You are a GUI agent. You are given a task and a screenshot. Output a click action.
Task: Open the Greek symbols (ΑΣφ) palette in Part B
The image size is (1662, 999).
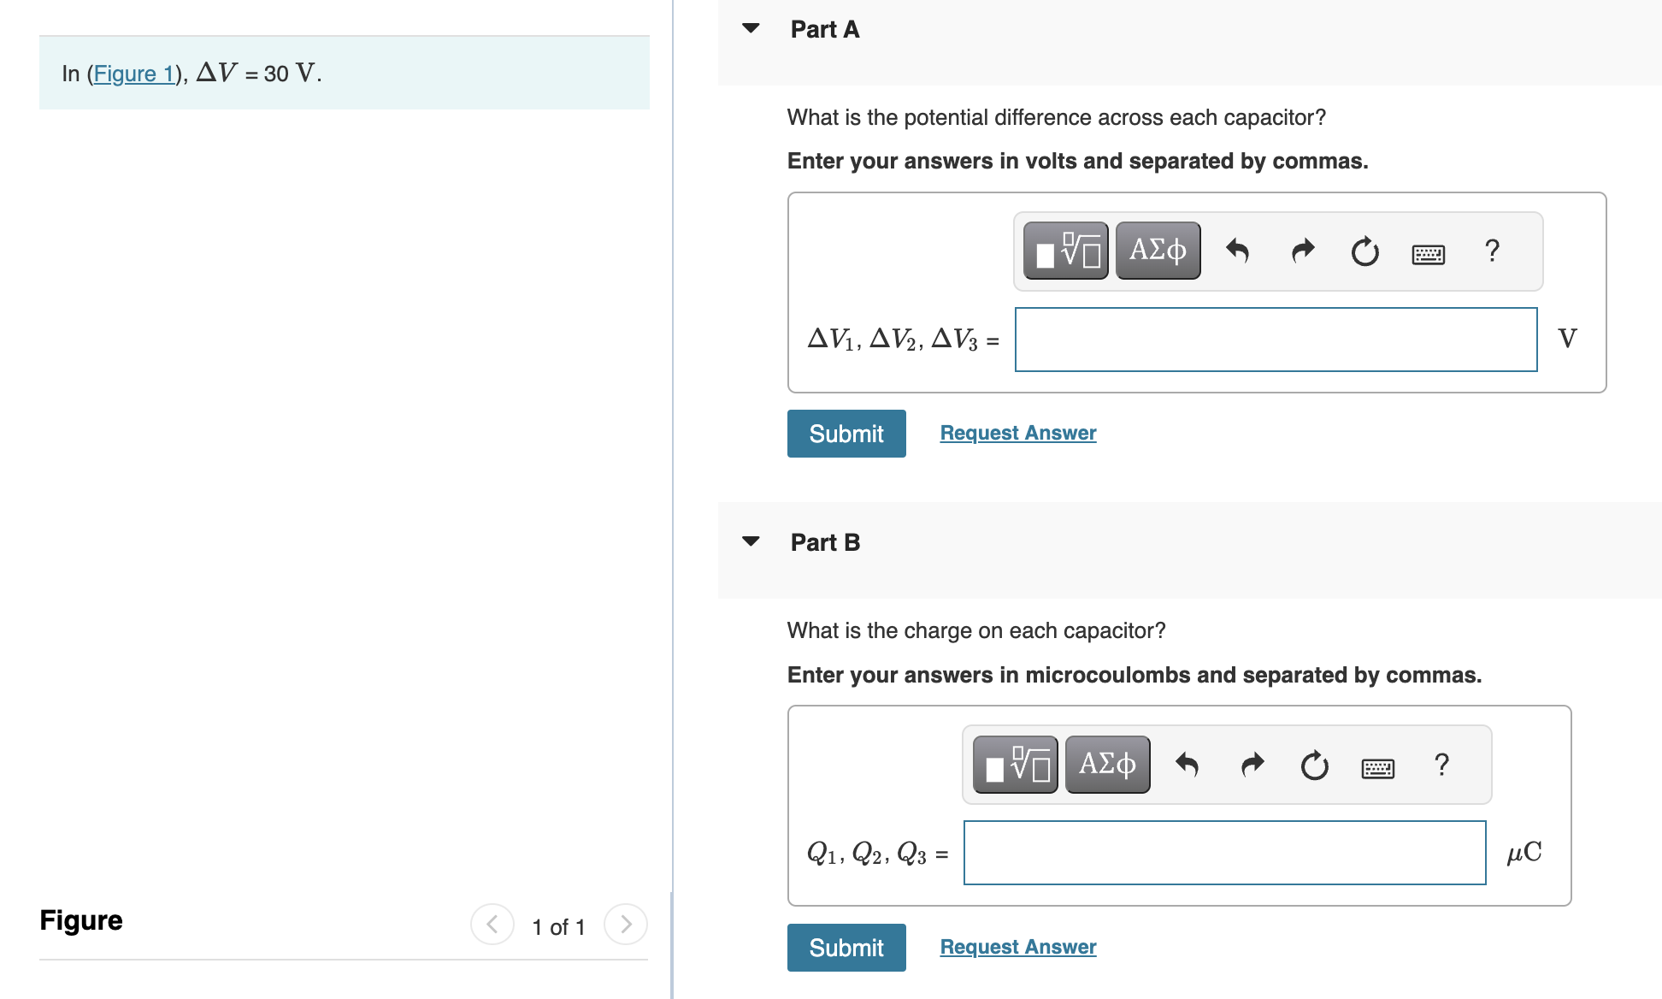(1107, 764)
